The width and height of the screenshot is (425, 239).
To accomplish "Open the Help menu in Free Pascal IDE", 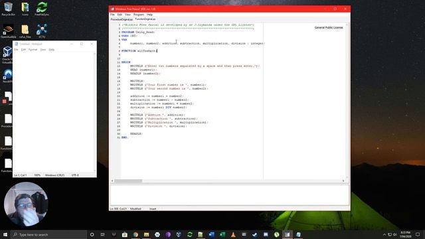I will click(x=149, y=15).
